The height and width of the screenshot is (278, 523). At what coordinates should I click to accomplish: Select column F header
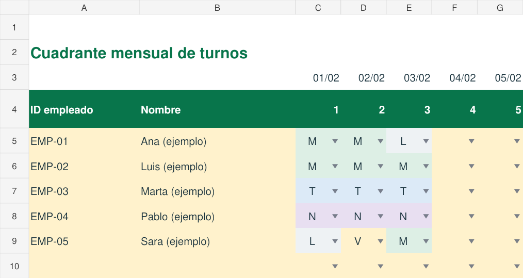coord(454,7)
